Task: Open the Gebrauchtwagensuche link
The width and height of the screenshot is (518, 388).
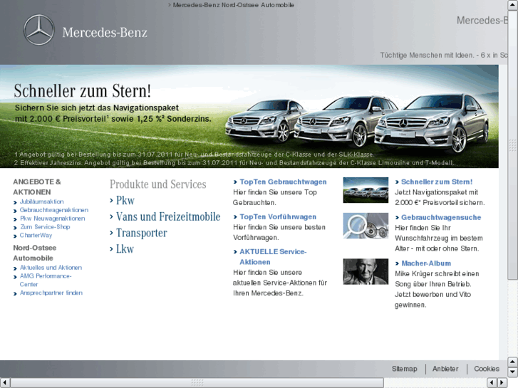Action: 441,218
